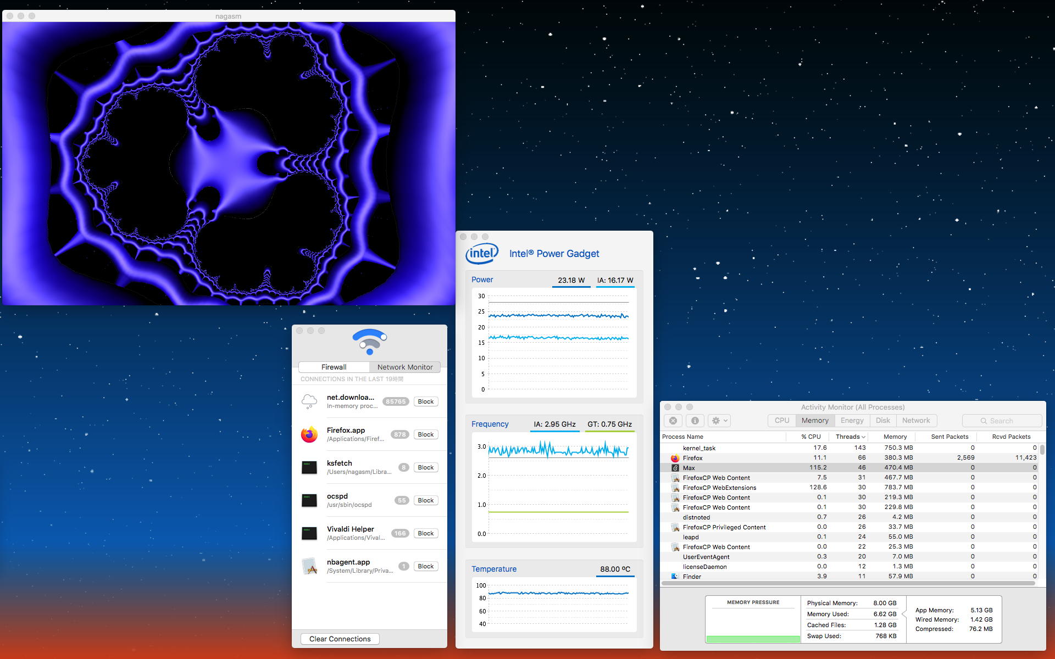Open the Energy tab
1055x659 pixels.
point(852,421)
